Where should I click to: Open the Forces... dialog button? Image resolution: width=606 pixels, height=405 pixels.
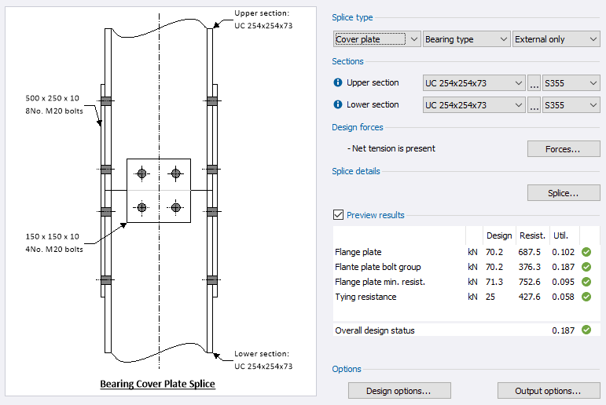(564, 149)
